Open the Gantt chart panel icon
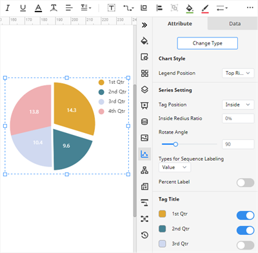Image resolution: width=258 pixels, height=253 pixels. click(144, 203)
